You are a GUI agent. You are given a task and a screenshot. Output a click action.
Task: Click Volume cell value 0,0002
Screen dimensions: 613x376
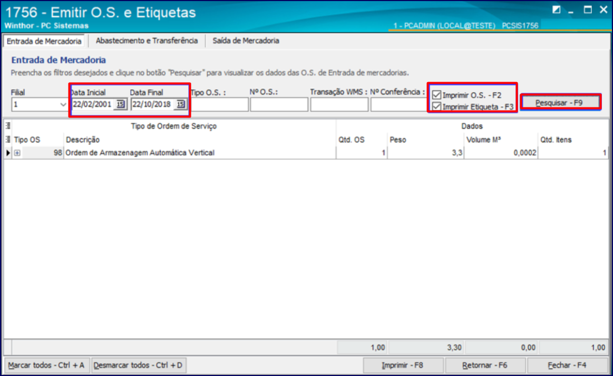click(501, 153)
